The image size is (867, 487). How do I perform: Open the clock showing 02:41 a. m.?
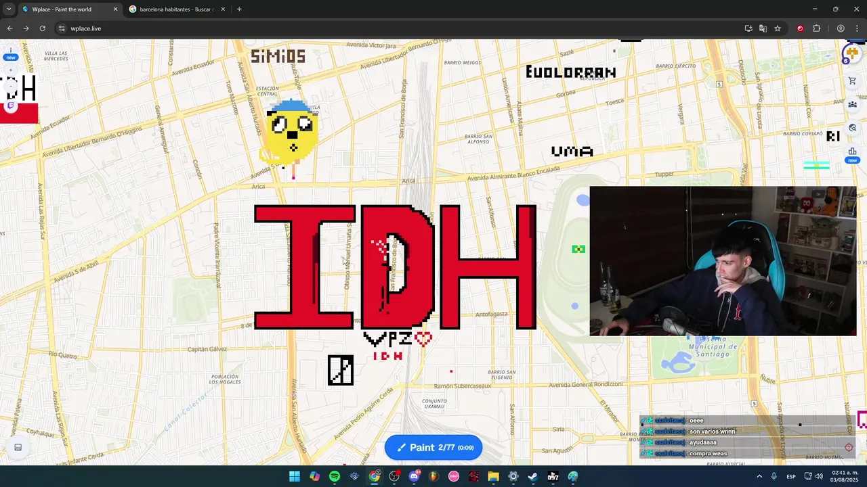click(845, 476)
